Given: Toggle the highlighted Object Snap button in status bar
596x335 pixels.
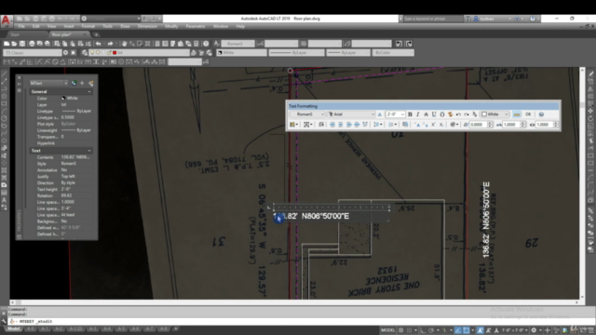Looking at the screenshot, I should coord(466,330).
